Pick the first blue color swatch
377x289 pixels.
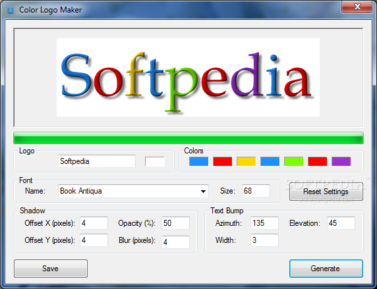coord(198,161)
